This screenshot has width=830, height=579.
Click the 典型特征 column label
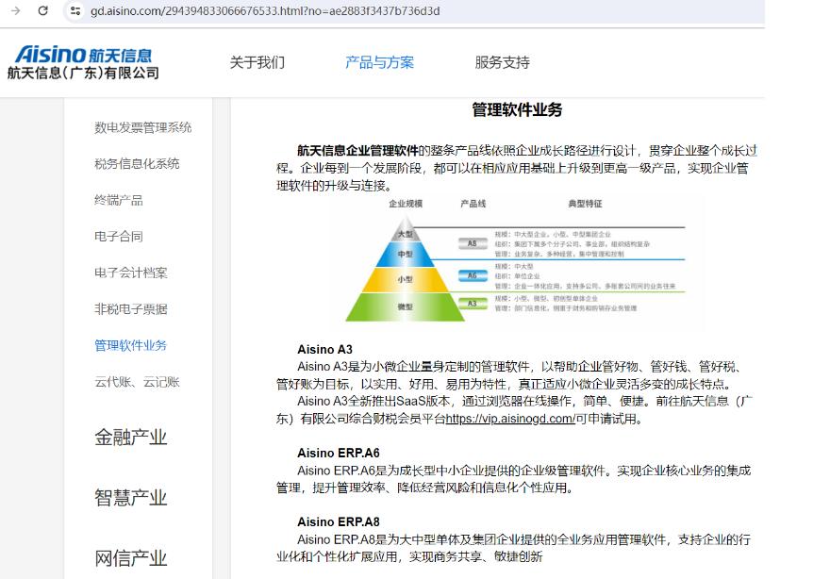(585, 204)
